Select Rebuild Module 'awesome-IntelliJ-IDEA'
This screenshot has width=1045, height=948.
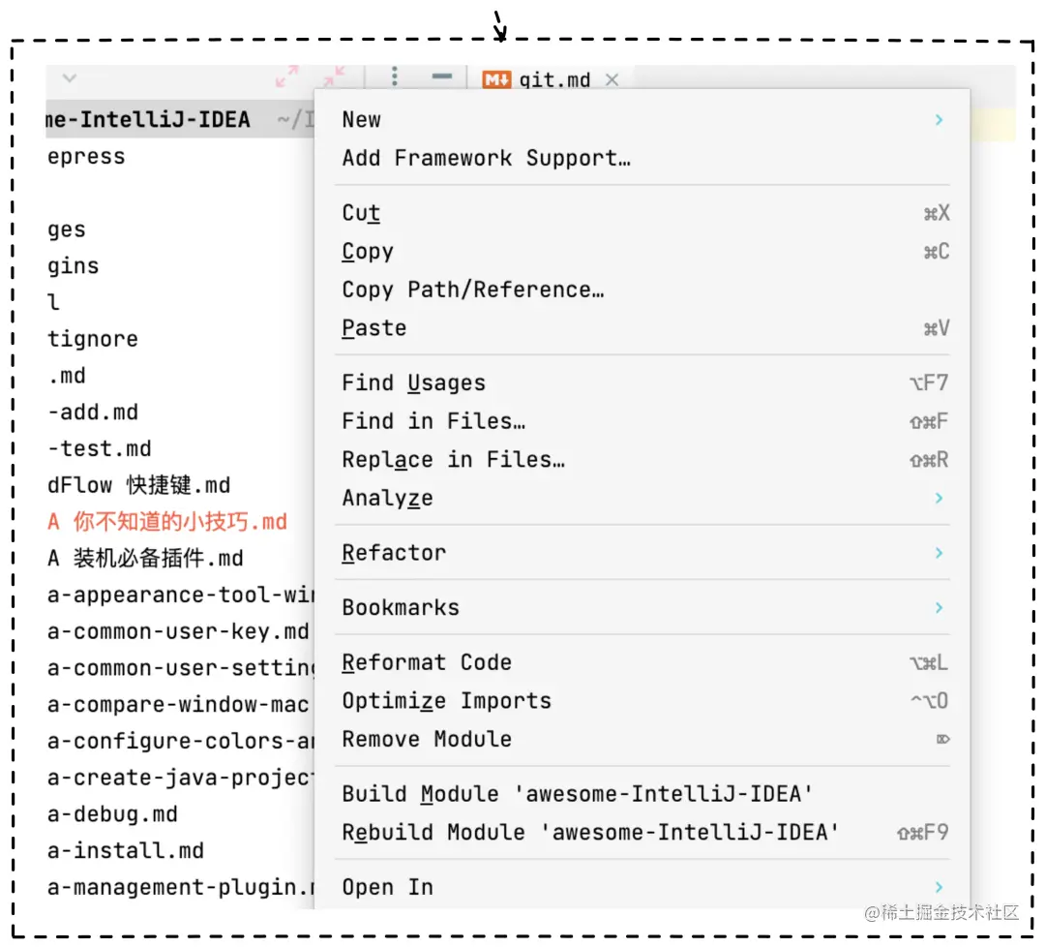(642, 833)
